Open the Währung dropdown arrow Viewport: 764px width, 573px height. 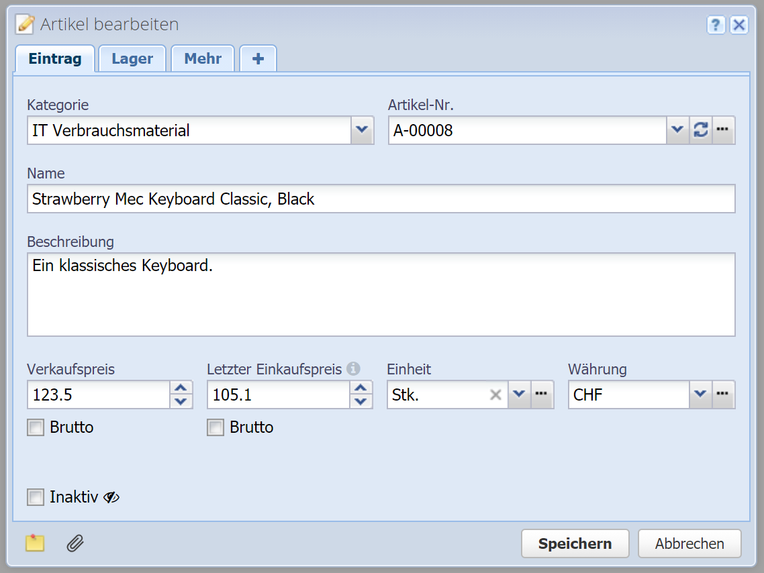(x=700, y=395)
